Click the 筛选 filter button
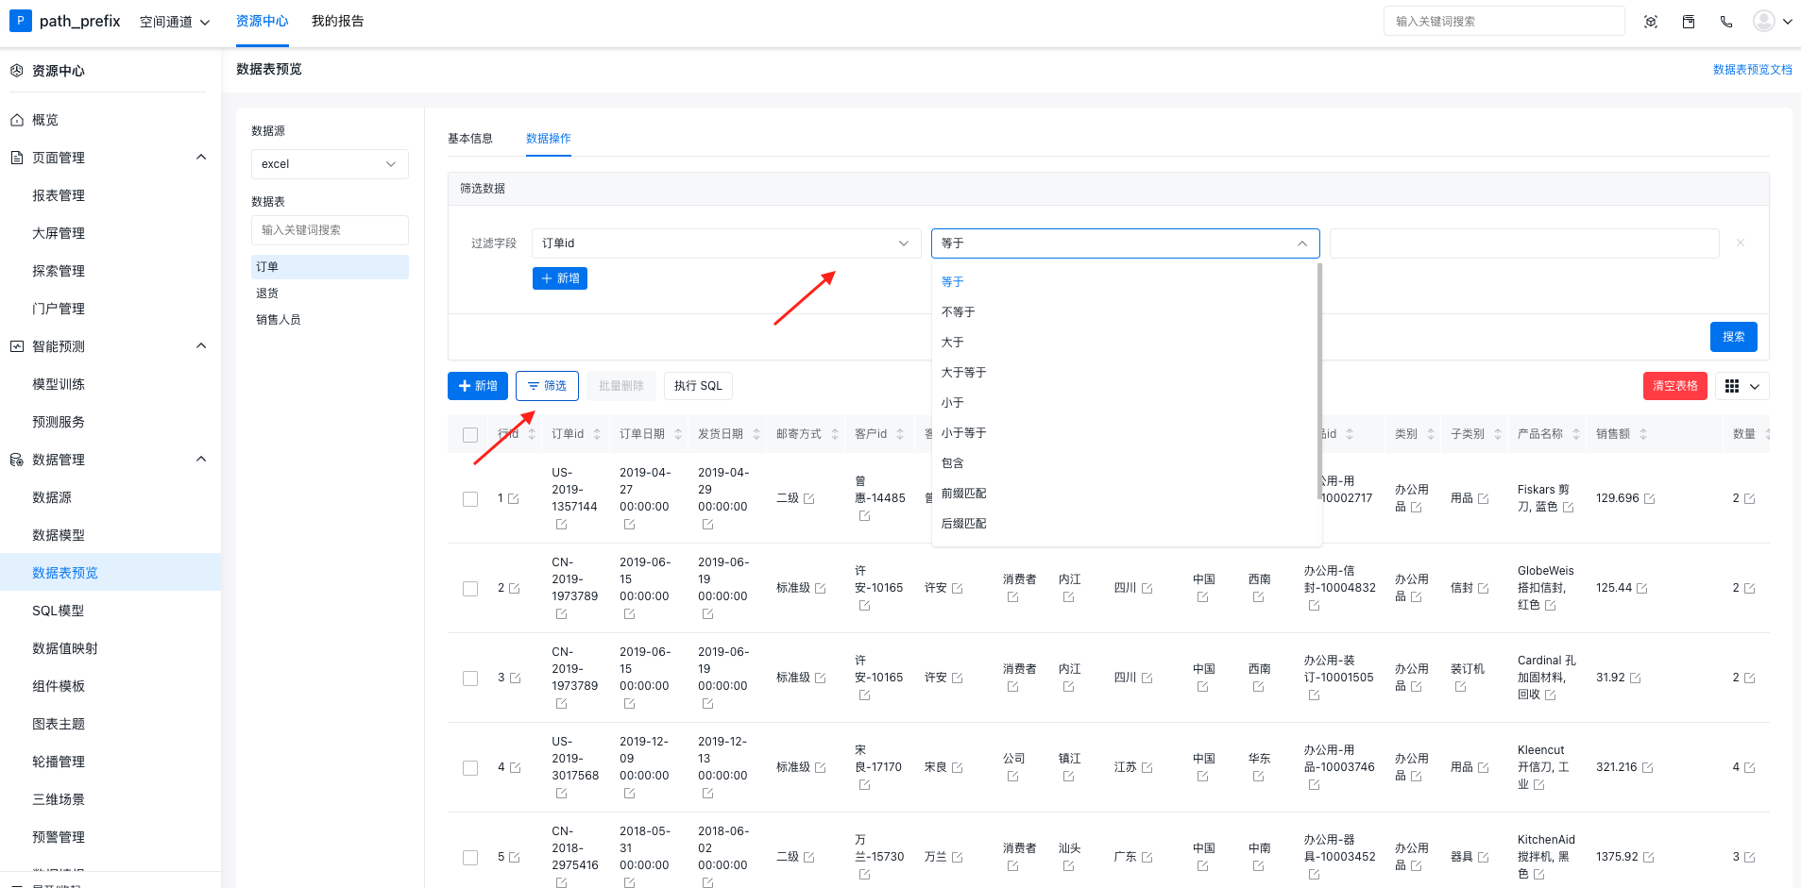Screen dimensions: 1801x888 tap(547, 386)
